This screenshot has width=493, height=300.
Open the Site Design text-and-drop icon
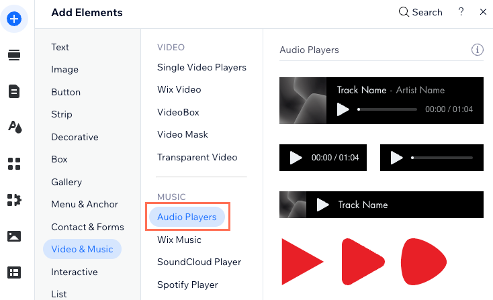tap(15, 127)
